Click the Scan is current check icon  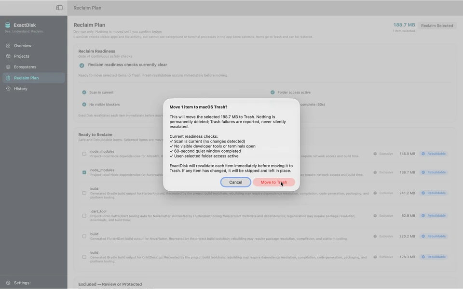84,92
